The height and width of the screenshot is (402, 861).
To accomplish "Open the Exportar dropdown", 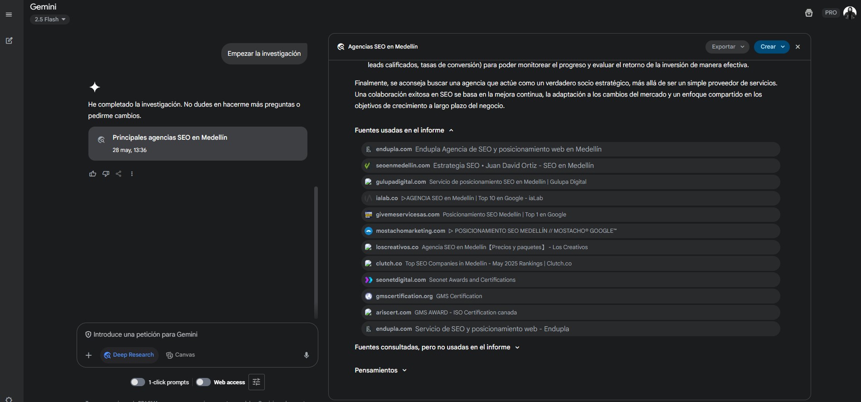I will click(727, 47).
